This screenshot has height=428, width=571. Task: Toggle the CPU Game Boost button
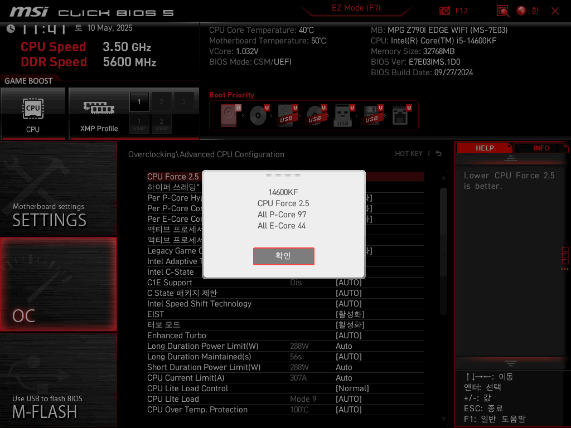(x=33, y=114)
